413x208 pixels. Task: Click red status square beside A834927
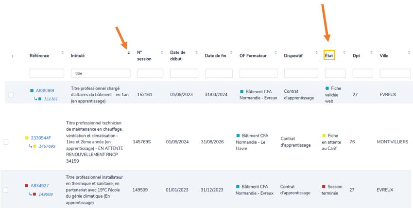27,186
